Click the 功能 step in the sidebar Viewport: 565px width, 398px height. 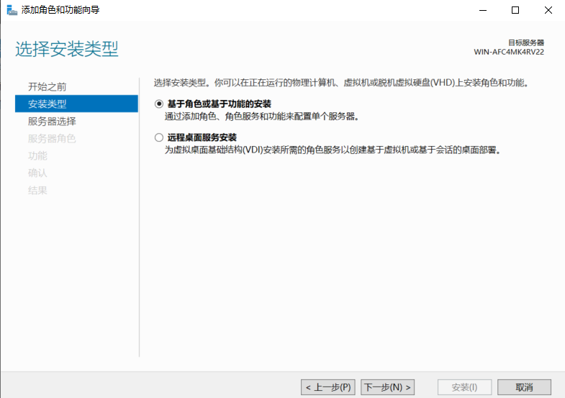[37, 156]
